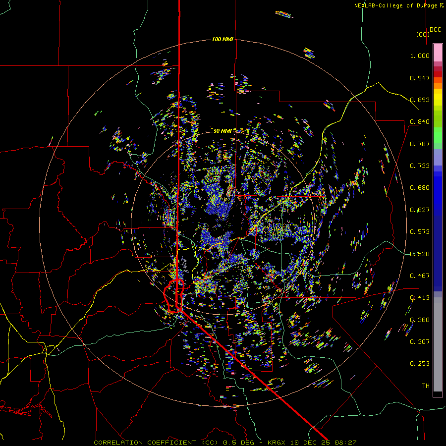Pick the yellow segment of the color bar

[438, 97]
